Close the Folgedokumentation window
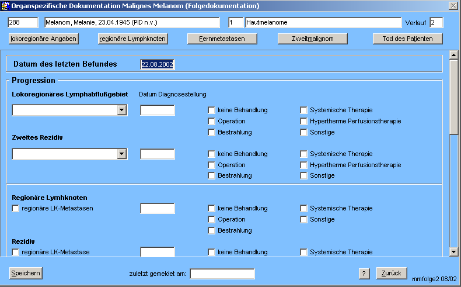Screen dimensions: 461x287 click(453, 5)
